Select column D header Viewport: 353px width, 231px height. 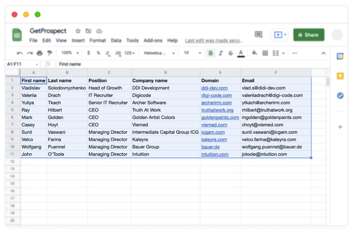coord(166,72)
